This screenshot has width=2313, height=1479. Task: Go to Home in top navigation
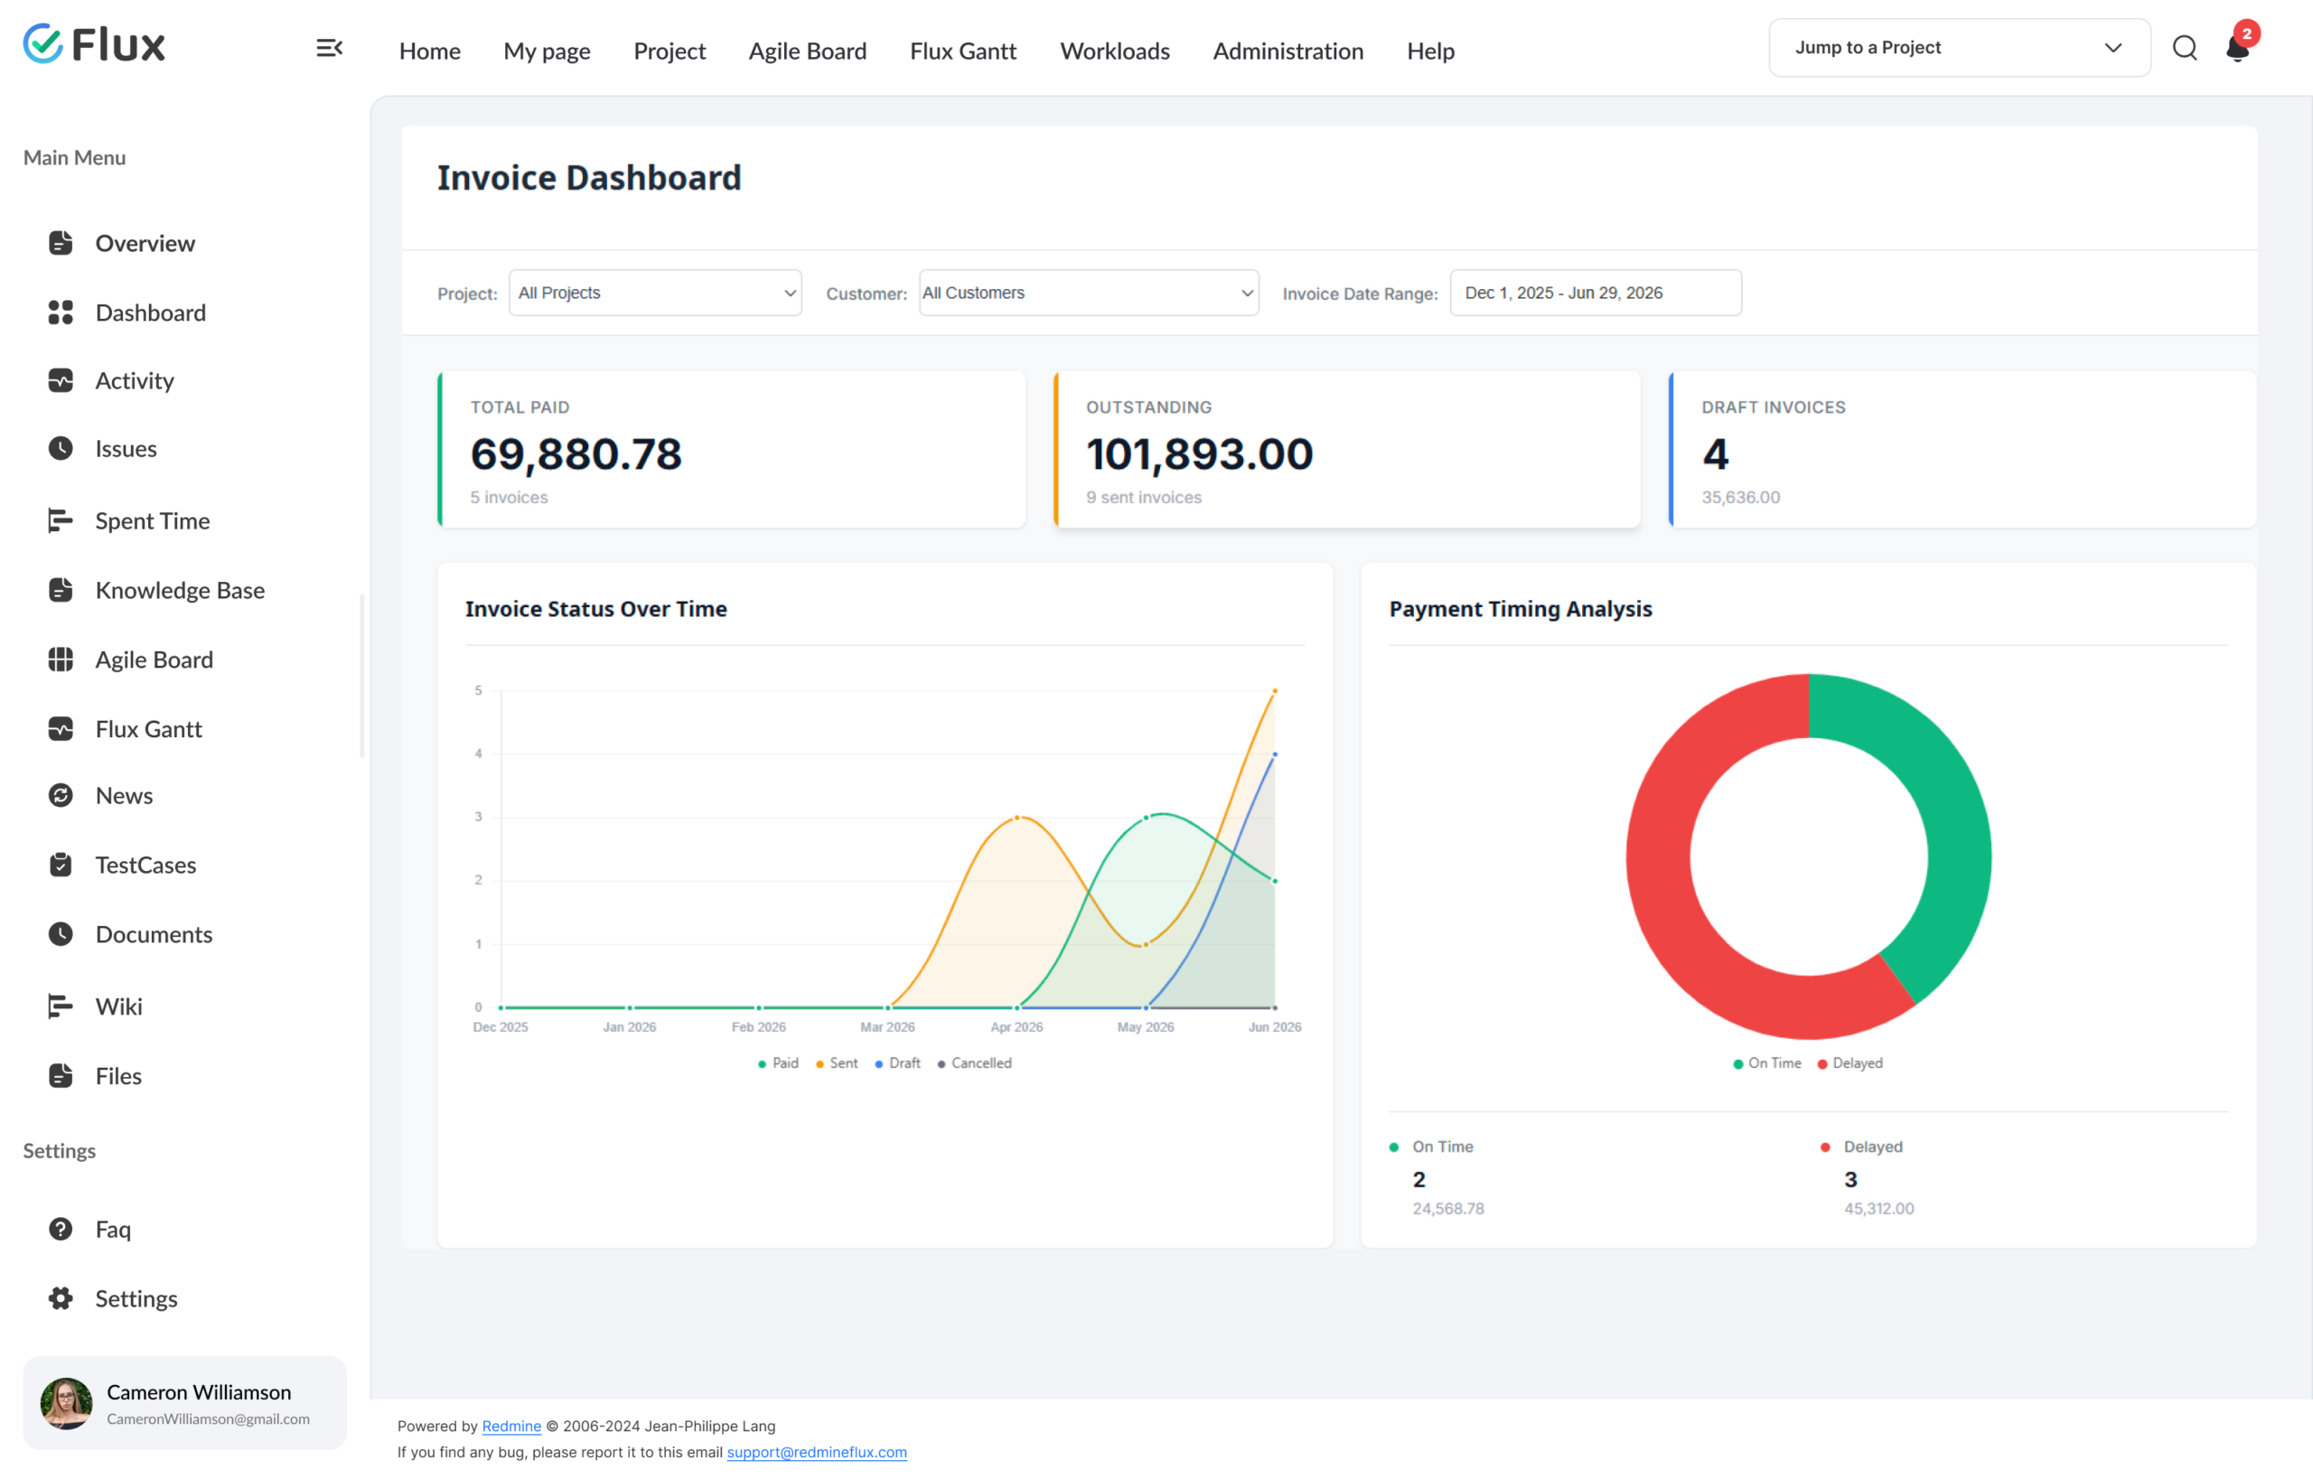[429, 51]
